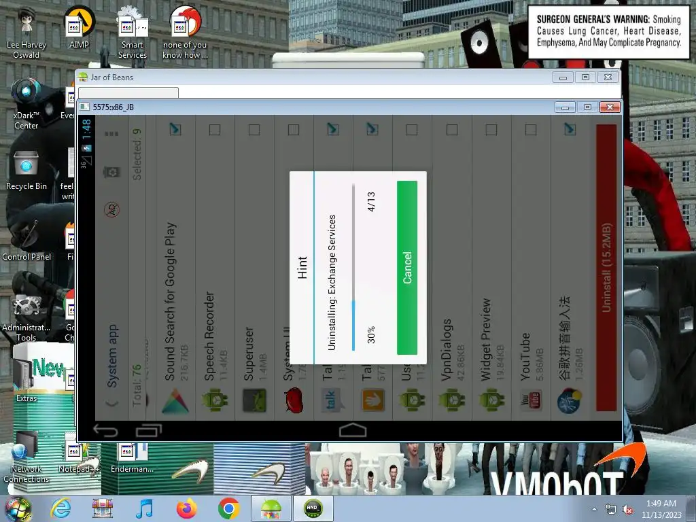Tap the Widget Preview Android icon
Viewport: 696px width, 522px height.
click(x=491, y=400)
